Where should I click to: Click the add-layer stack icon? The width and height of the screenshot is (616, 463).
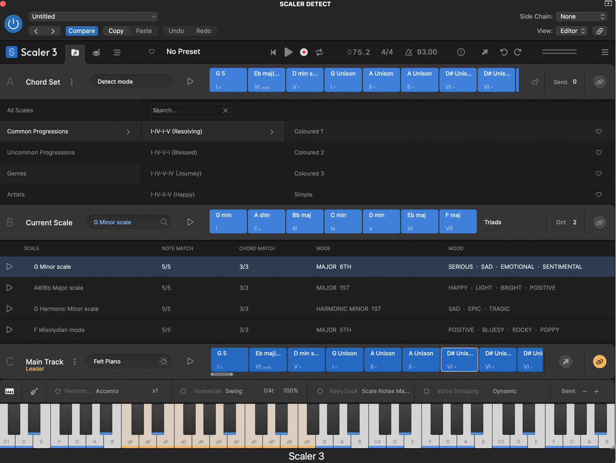point(96,52)
